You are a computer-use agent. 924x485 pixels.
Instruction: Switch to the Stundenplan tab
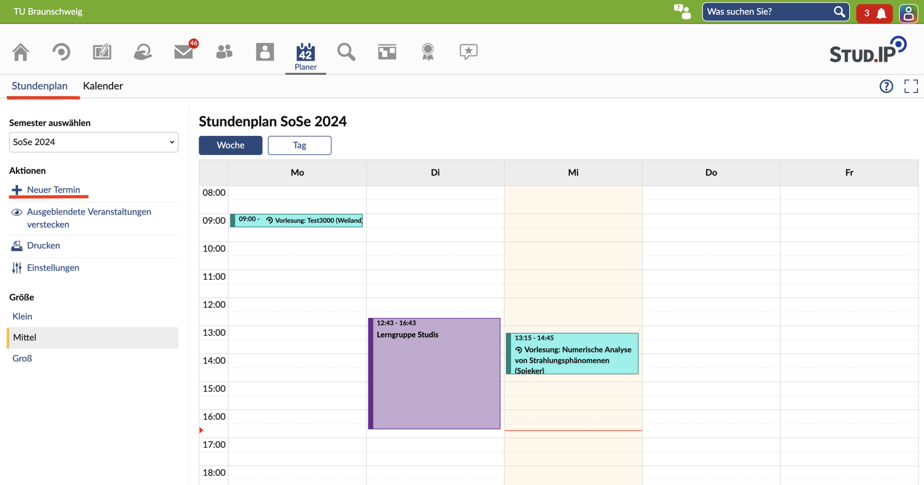click(x=40, y=86)
